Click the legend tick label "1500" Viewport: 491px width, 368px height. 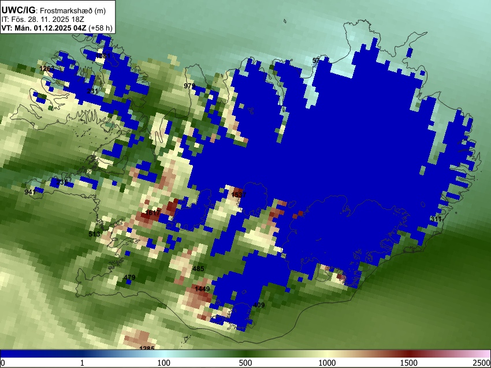click(x=409, y=363)
